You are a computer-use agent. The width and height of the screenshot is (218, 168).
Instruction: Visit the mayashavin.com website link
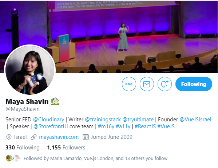tap(59, 137)
